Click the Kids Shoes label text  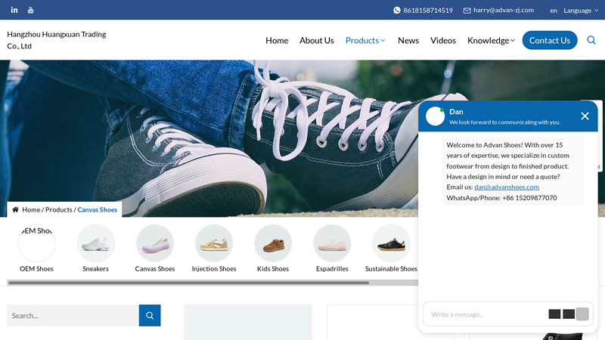click(x=273, y=269)
